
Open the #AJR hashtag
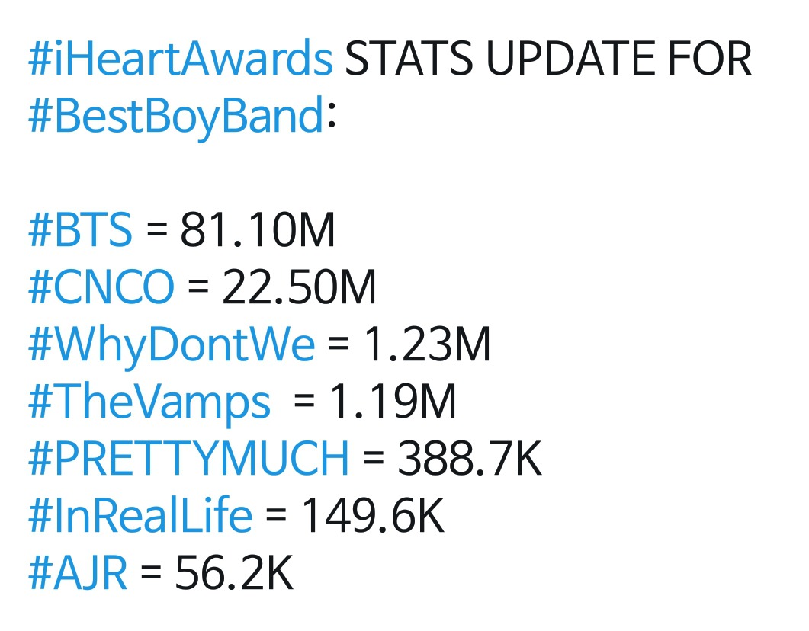click(77, 574)
